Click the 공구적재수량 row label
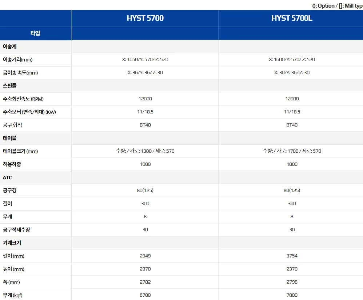Viewport: 363px width, 300px height. 16,230
